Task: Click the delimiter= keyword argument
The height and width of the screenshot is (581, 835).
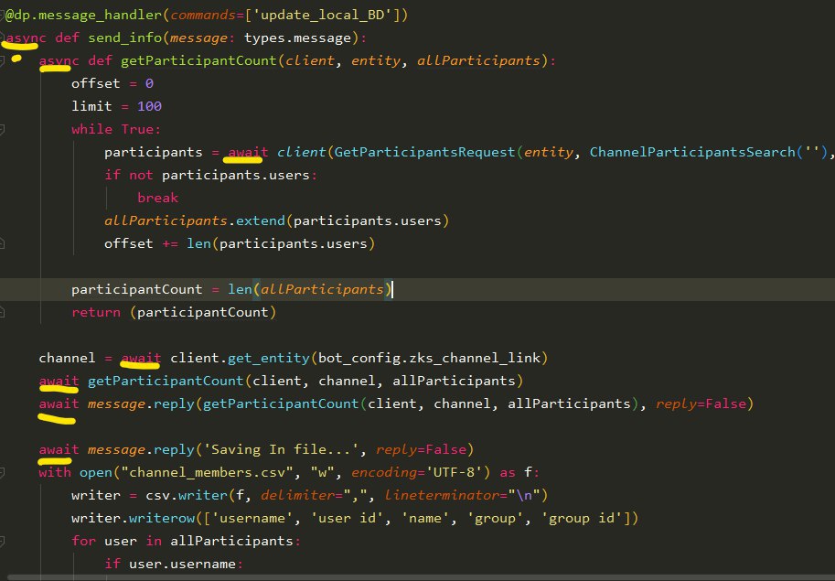Action: (302, 495)
